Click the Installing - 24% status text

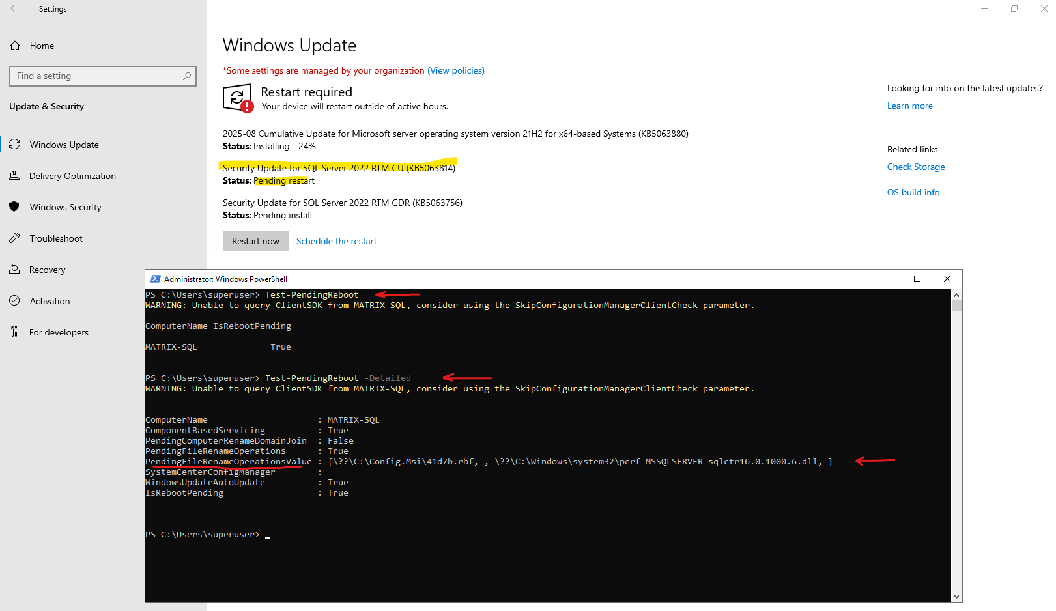(x=284, y=146)
